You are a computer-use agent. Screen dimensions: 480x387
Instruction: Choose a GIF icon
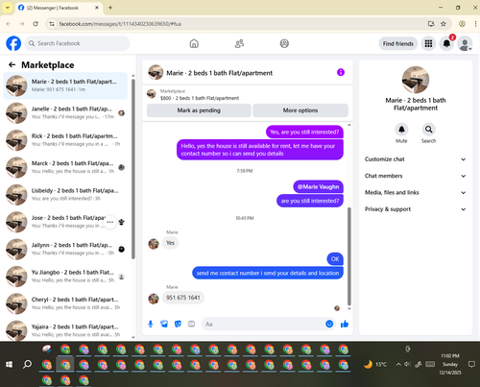(x=191, y=324)
